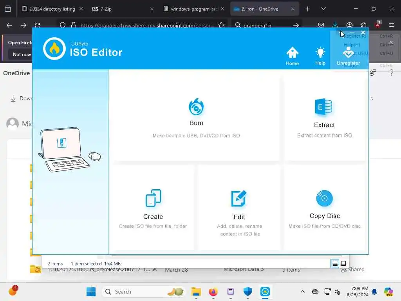Click the red uBlock extension icon
Viewport: 401px width, 301px height.
(378, 25)
